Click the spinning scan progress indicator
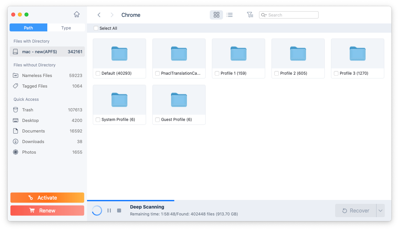 pyautogui.click(x=97, y=211)
